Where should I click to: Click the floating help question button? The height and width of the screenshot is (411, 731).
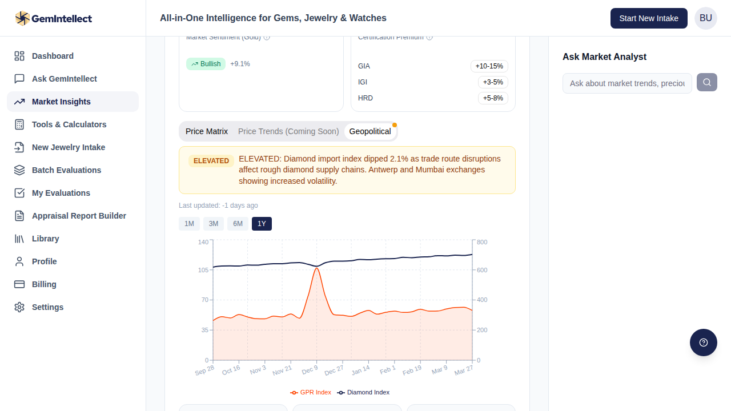[x=703, y=342]
